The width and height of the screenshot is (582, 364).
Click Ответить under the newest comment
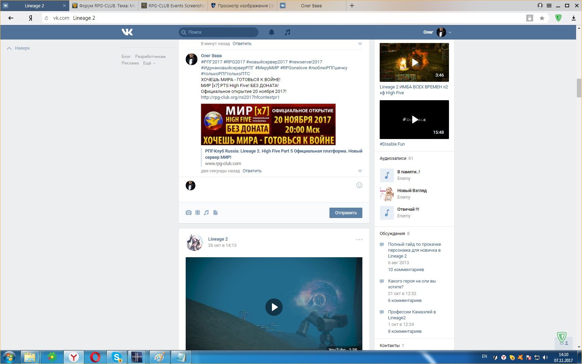click(x=252, y=171)
